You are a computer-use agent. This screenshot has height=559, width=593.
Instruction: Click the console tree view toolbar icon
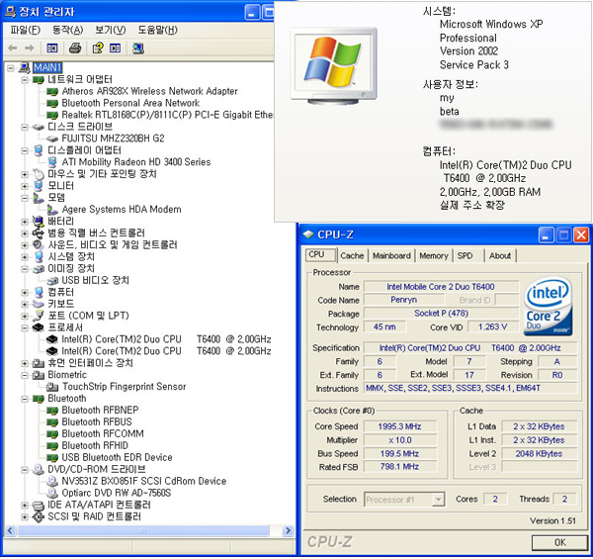point(52,48)
